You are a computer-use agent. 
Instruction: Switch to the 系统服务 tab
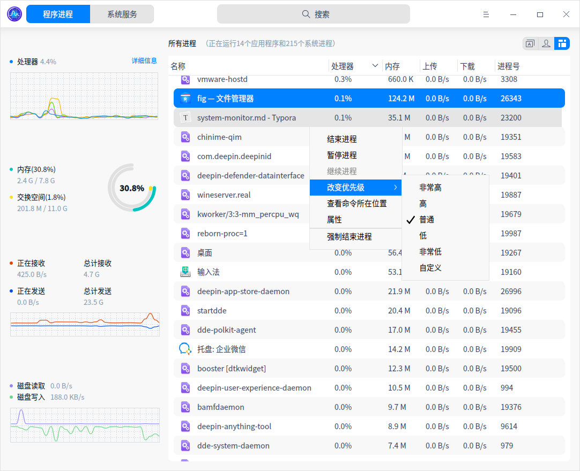click(122, 14)
